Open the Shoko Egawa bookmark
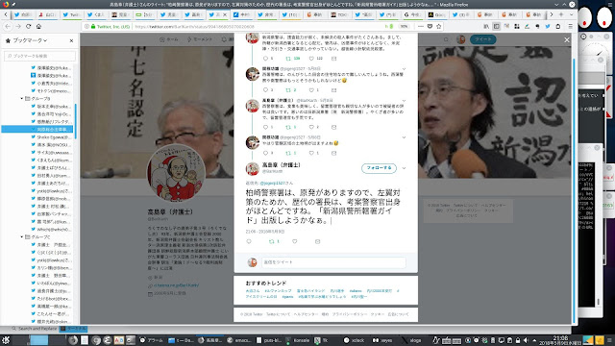Screen dimensions: 615x346 (x=51, y=136)
